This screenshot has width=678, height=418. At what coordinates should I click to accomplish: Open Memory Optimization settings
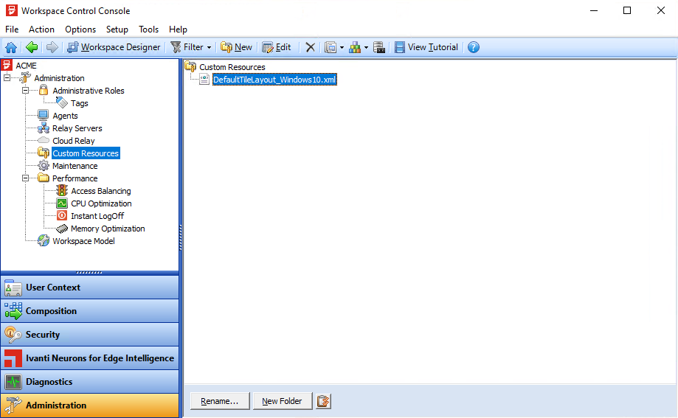(108, 229)
